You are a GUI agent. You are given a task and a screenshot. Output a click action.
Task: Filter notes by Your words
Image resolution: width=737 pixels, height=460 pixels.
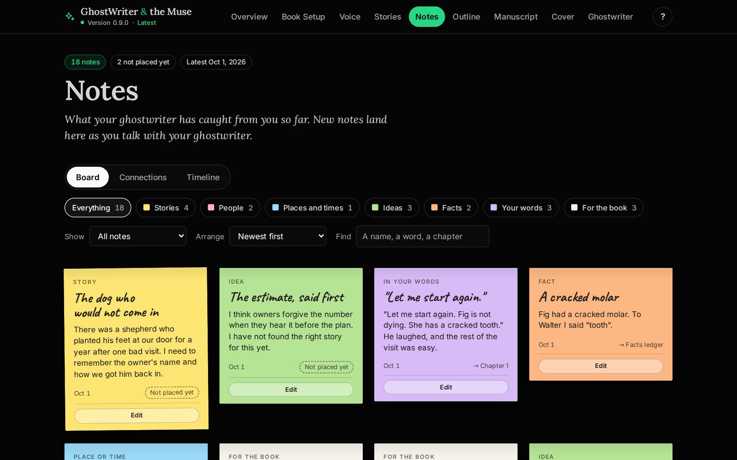[x=521, y=207]
